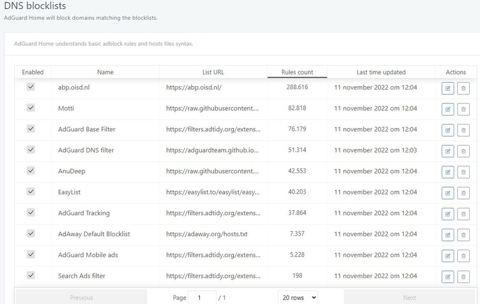Toggle the AnuDeep enabled checkbox

31,170
